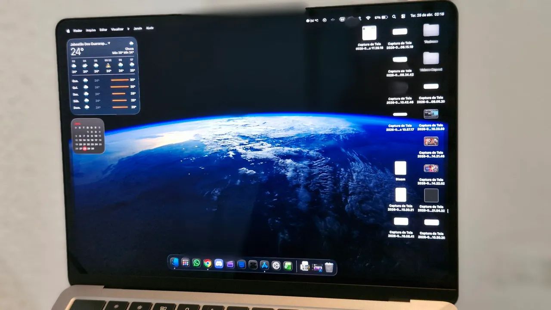551x310 pixels.
Task: Open the first stack after the Dock separator
Action: (x=305, y=267)
